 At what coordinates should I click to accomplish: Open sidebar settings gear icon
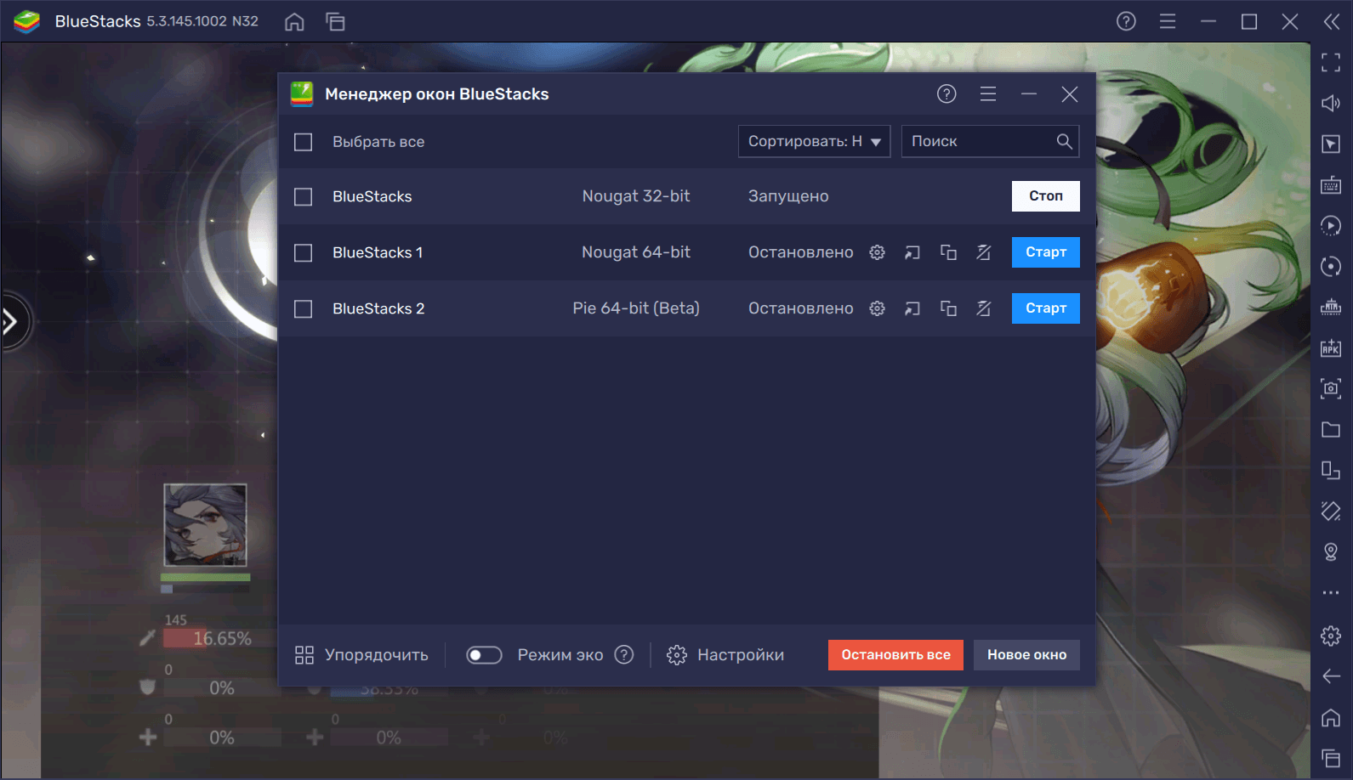pos(1331,636)
